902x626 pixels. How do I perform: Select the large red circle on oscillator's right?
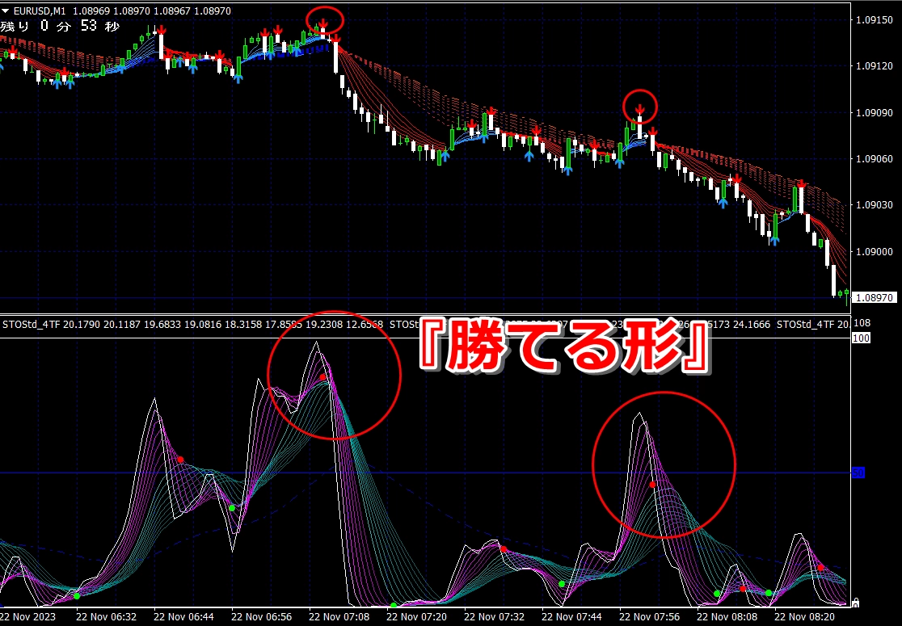click(664, 464)
